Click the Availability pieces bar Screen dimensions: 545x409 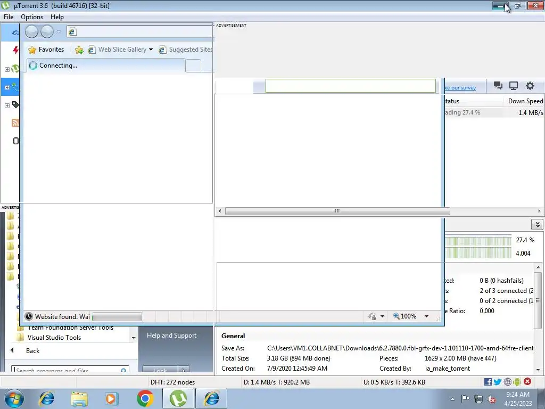click(478, 253)
